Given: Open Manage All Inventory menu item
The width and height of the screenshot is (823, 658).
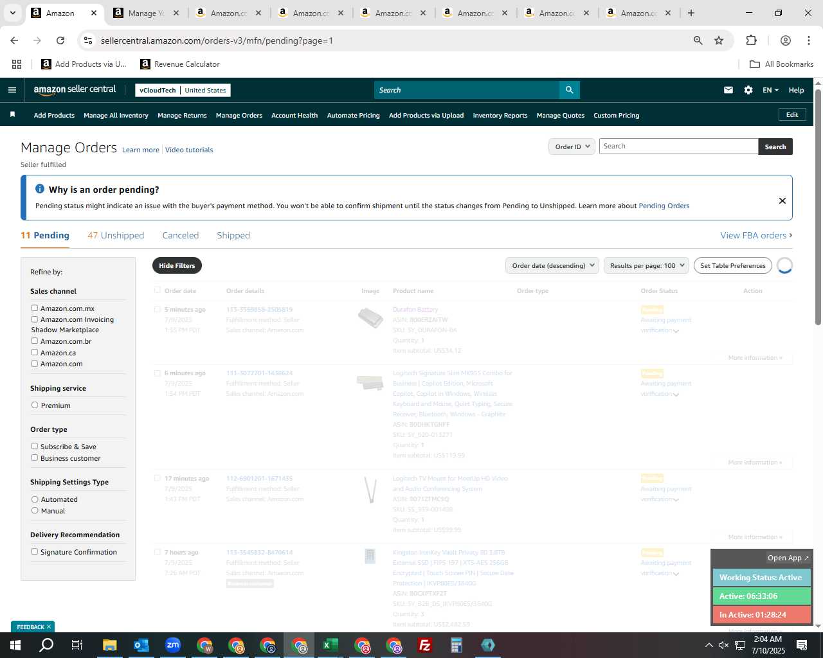Looking at the screenshot, I should 116,115.
